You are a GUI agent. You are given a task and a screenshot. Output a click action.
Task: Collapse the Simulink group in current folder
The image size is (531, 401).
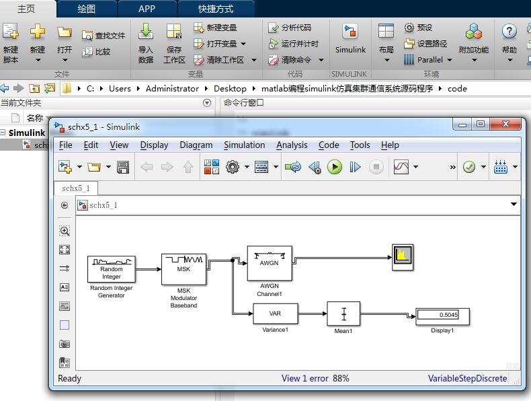[x=3, y=133]
